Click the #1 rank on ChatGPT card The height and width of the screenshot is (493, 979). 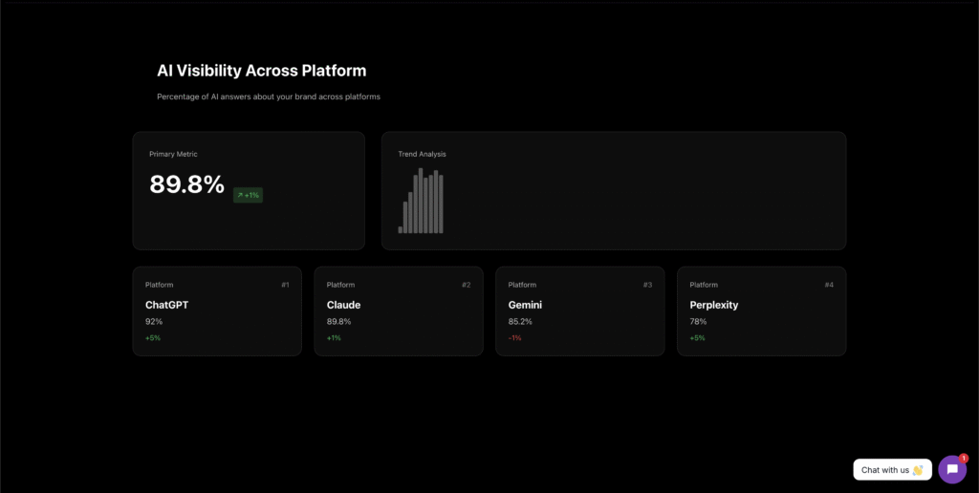click(285, 285)
